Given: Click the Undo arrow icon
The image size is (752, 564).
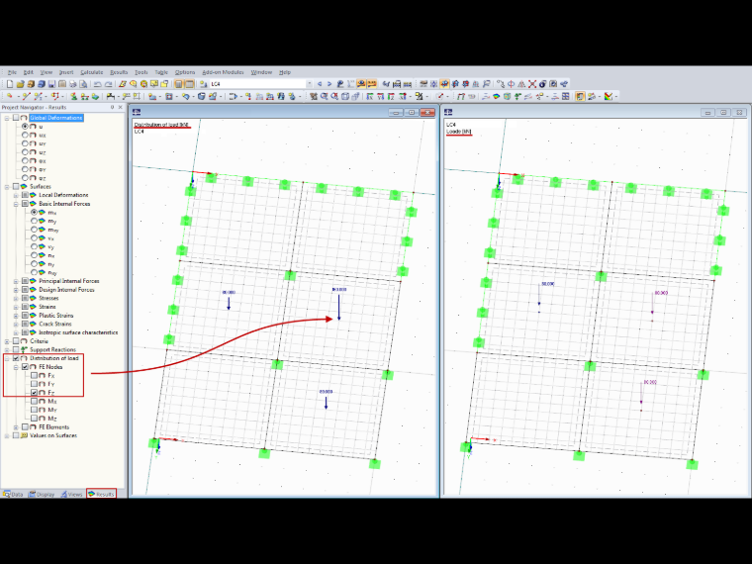Looking at the screenshot, I should [x=97, y=84].
